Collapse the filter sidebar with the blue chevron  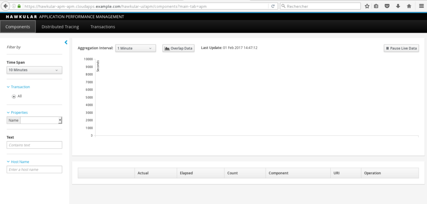pyautogui.click(x=66, y=42)
